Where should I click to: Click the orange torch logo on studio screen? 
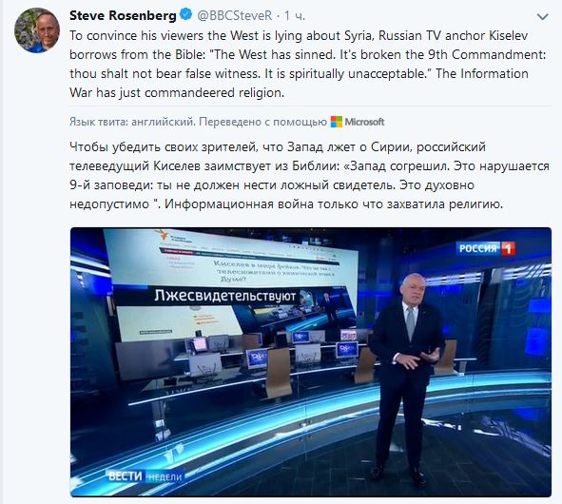point(162,236)
